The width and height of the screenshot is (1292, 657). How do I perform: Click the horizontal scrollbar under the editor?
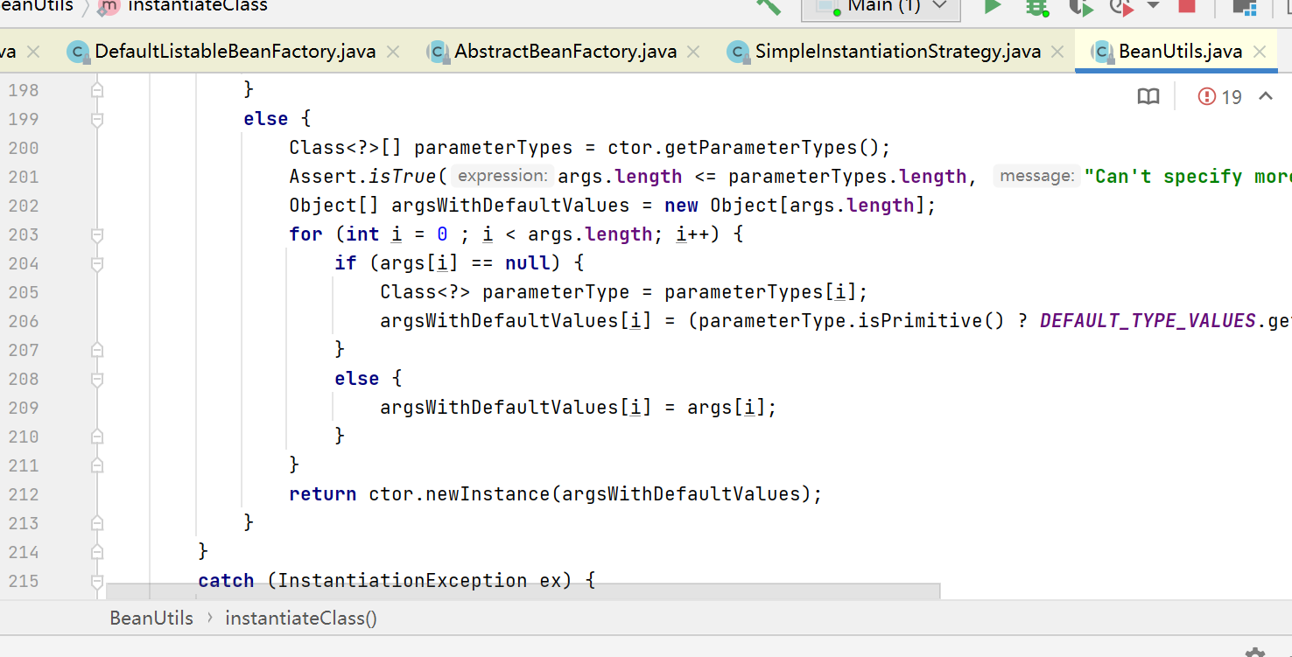[x=523, y=591]
